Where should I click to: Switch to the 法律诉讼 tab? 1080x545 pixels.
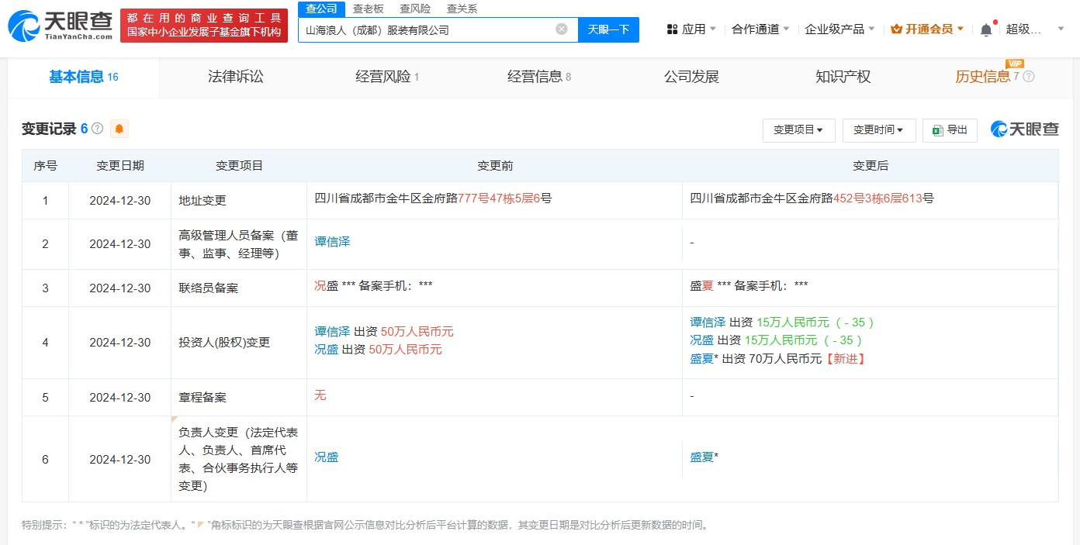(236, 77)
